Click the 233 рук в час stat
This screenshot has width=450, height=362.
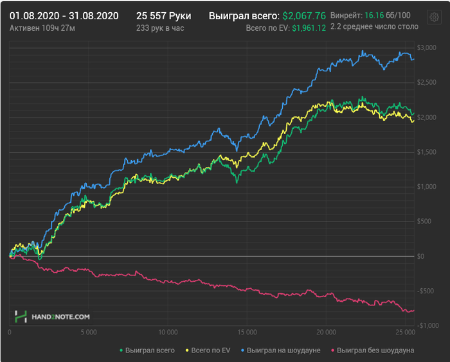pos(160,28)
